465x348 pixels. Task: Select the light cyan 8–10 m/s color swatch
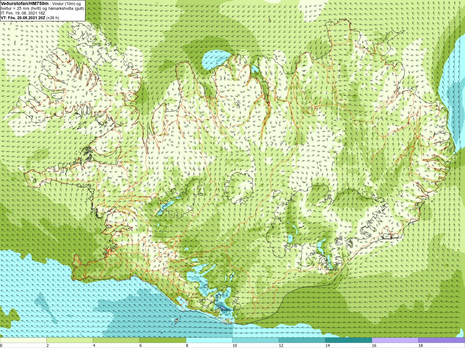point(209,340)
